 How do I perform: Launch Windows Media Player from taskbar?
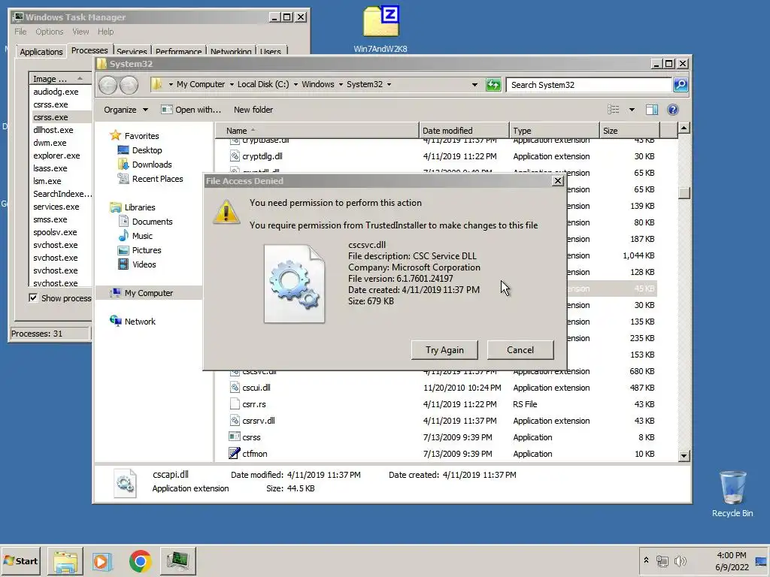[102, 561]
